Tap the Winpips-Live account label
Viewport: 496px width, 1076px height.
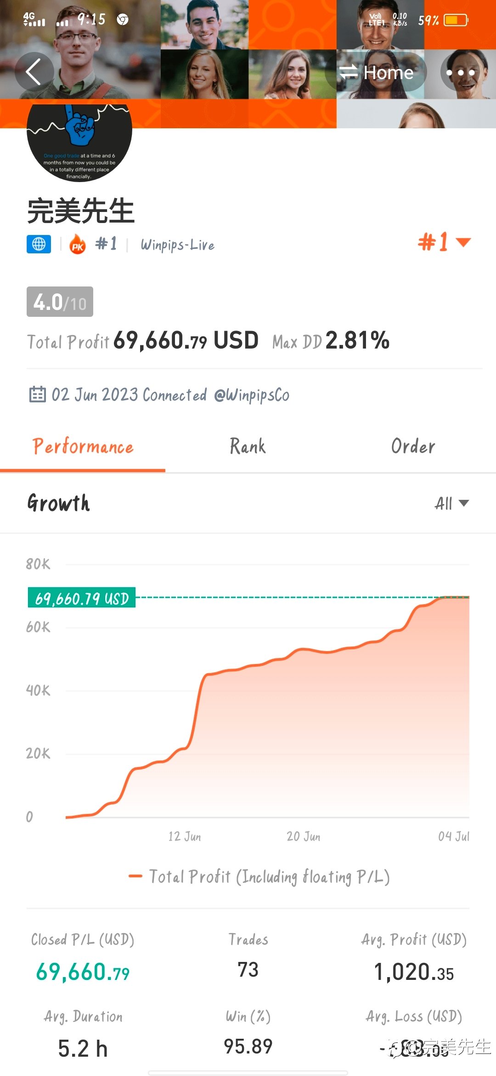[x=177, y=245]
